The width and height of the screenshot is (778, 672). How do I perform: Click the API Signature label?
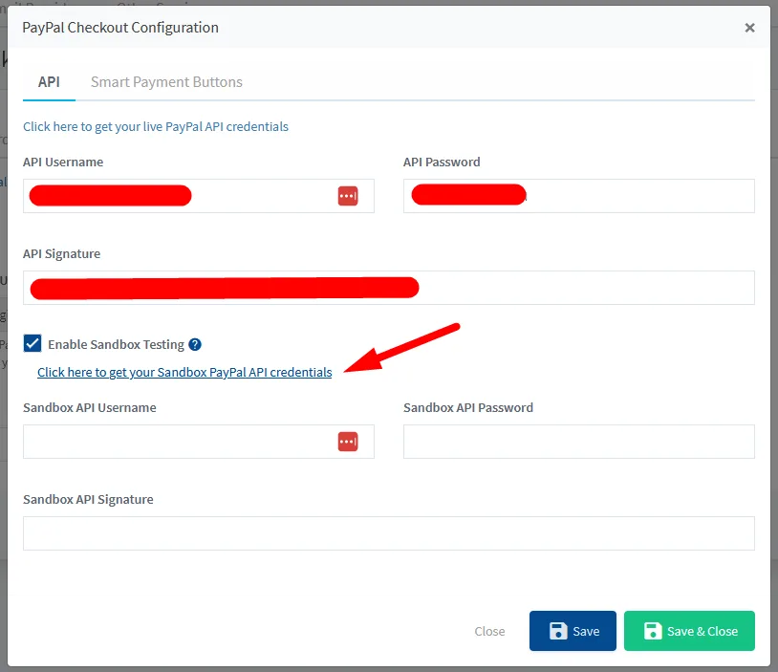(61, 253)
